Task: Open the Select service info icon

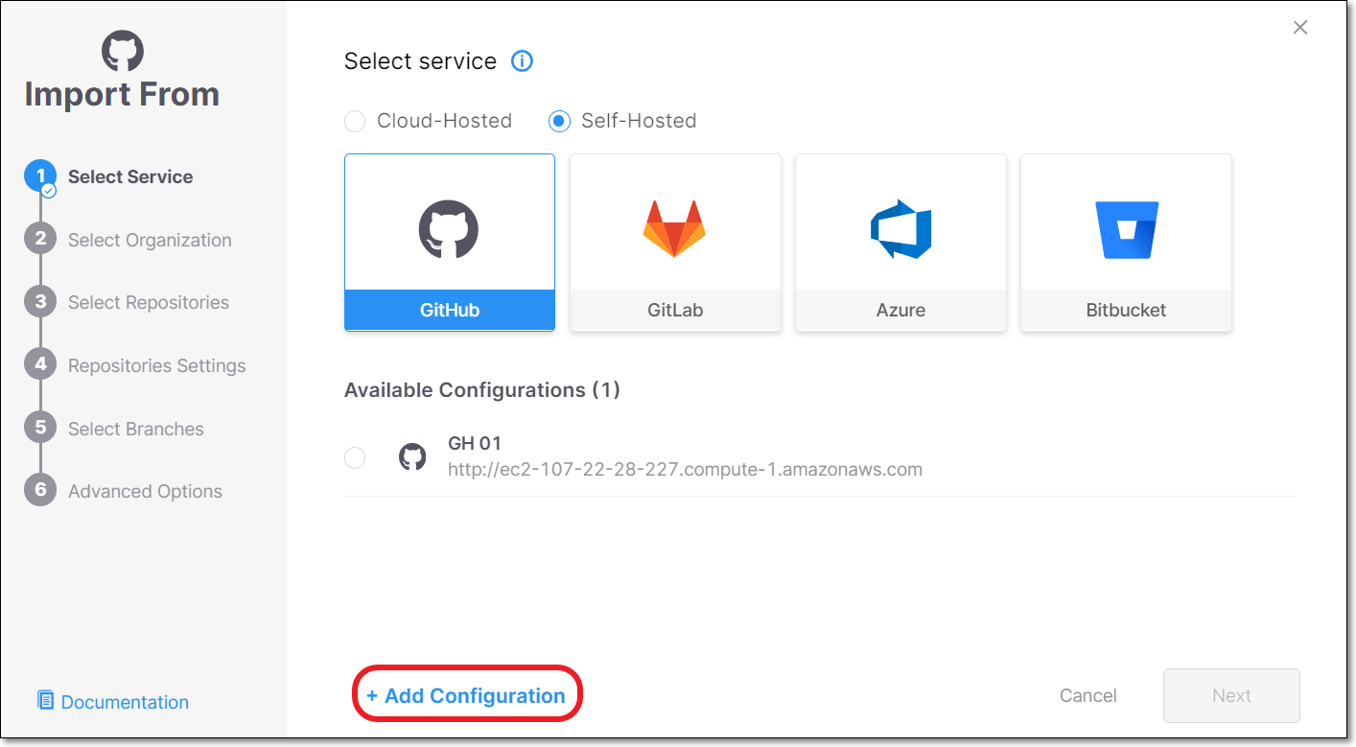Action: click(522, 61)
